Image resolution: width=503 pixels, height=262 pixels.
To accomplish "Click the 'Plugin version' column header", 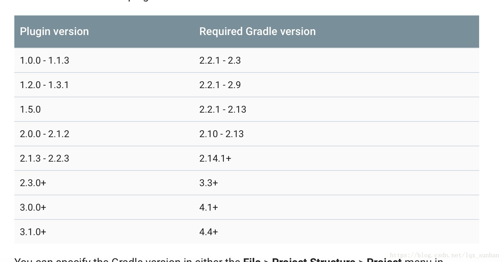I will (x=54, y=31).
